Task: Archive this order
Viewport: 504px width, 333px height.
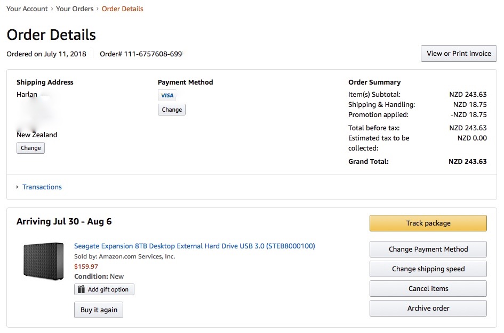Action: coord(428,308)
